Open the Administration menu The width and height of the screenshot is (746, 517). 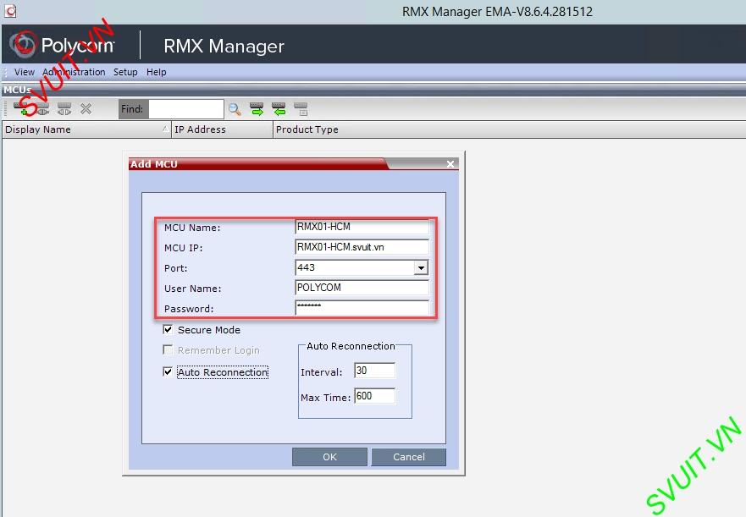(74, 72)
